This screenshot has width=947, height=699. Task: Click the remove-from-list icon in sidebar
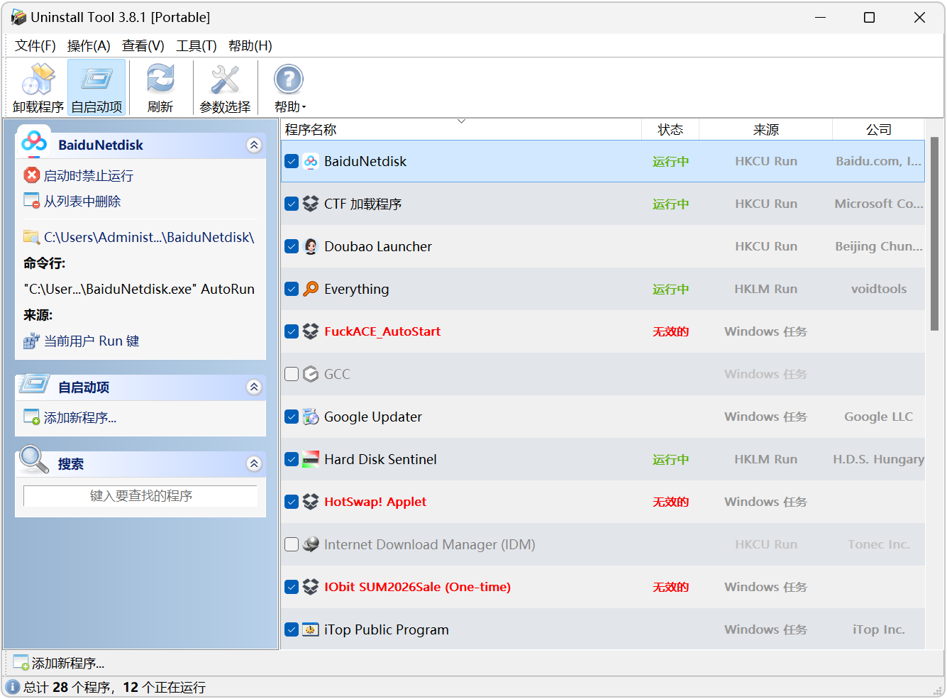click(x=32, y=201)
